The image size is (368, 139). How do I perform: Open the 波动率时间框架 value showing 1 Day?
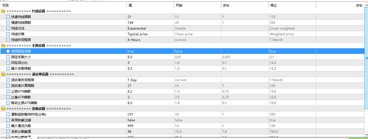150,80
